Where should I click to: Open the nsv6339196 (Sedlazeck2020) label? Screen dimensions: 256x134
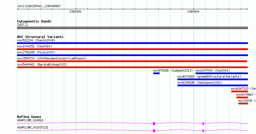[x=200, y=83]
